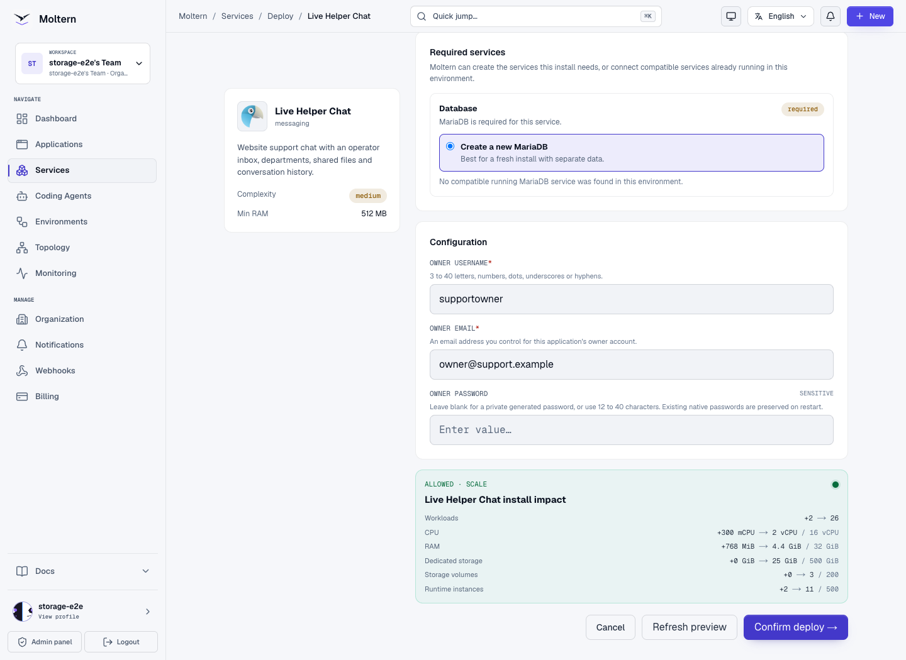Click the Topology sidebar icon

click(x=22, y=248)
